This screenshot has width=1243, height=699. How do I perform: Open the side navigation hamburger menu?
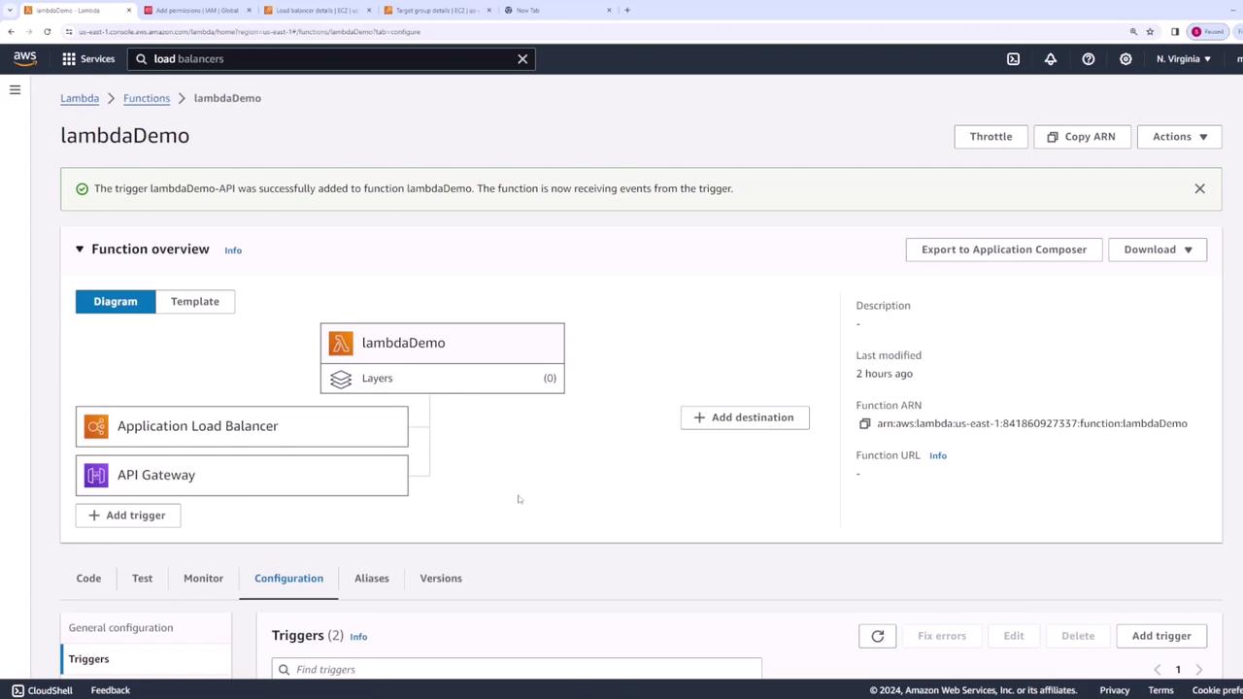point(15,90)
